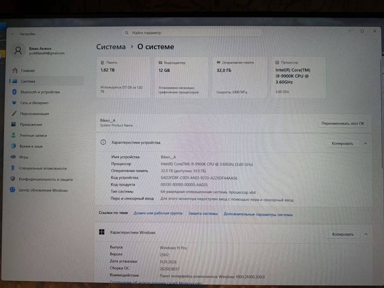Click OS build value 26200.8037
The height and width of the screenshot is (288, 384).
coord(170,269)
